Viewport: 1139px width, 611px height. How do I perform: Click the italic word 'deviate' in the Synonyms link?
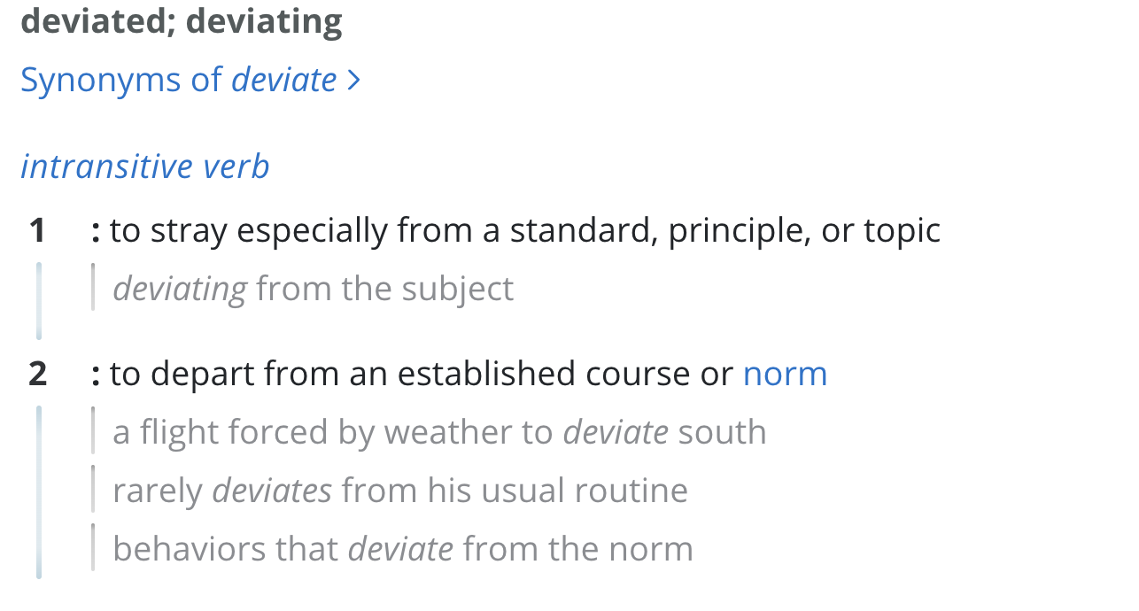[x=284, y=80]
